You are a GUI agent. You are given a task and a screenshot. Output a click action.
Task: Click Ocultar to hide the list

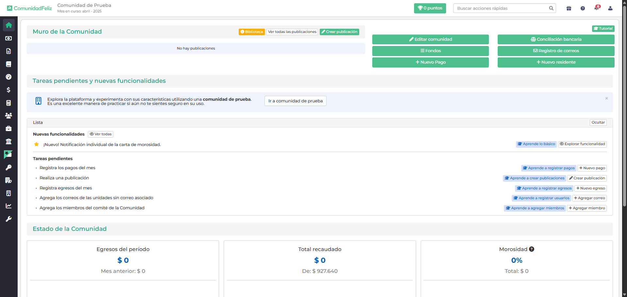[x=598, y=123]
